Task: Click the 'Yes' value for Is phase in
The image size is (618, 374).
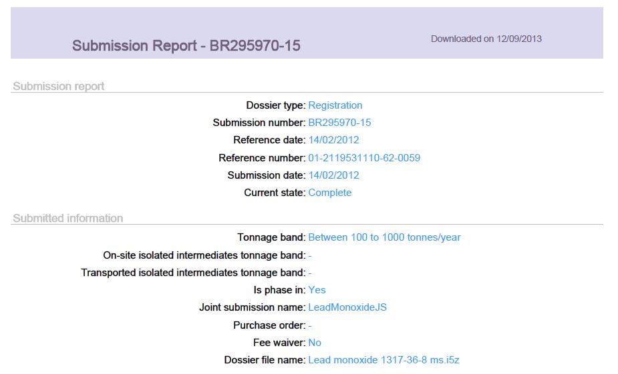Action: coord(317,290)
